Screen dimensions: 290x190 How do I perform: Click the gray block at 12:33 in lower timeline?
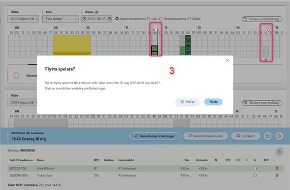click(182, 123)
